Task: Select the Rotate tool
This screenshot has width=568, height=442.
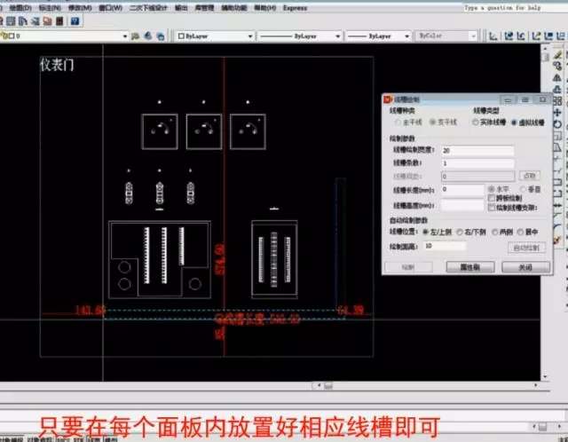Action: 557,124
